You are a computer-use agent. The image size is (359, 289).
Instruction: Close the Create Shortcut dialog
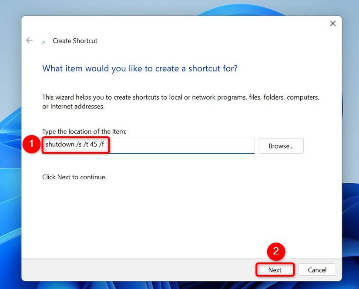(x=332, y=24)
